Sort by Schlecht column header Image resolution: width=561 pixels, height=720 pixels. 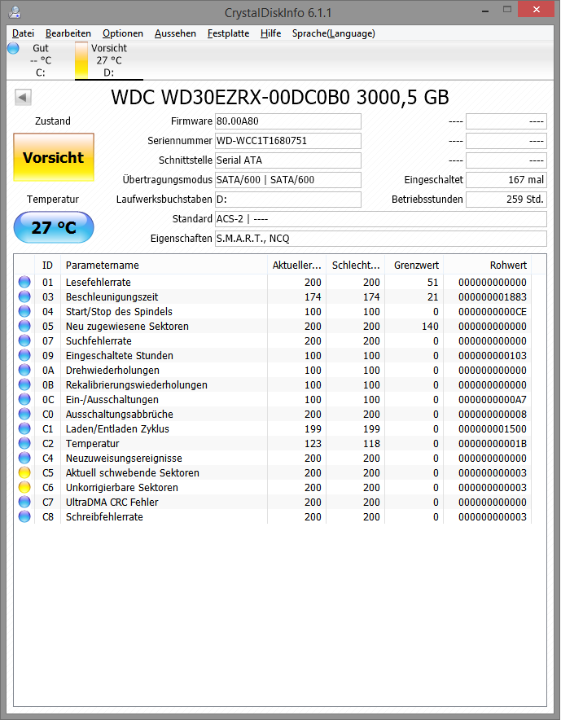(355, 265)
